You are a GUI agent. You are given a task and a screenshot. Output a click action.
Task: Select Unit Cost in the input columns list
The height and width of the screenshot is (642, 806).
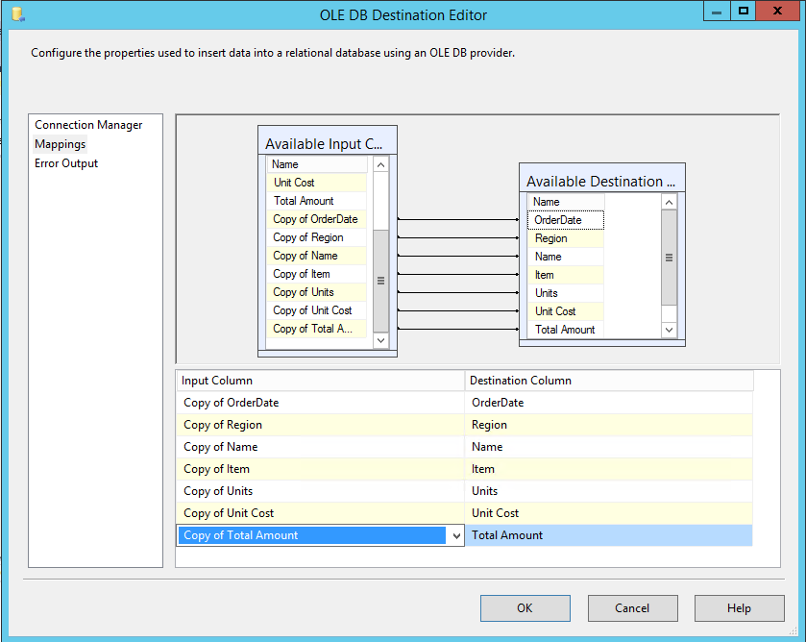coord(294,183)
